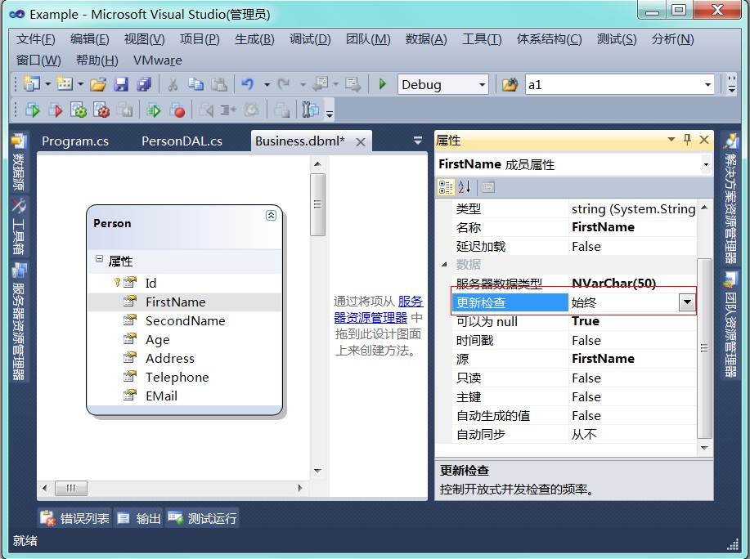
Task: Collapse the 属性 section in Person
Action: [99, 260]
